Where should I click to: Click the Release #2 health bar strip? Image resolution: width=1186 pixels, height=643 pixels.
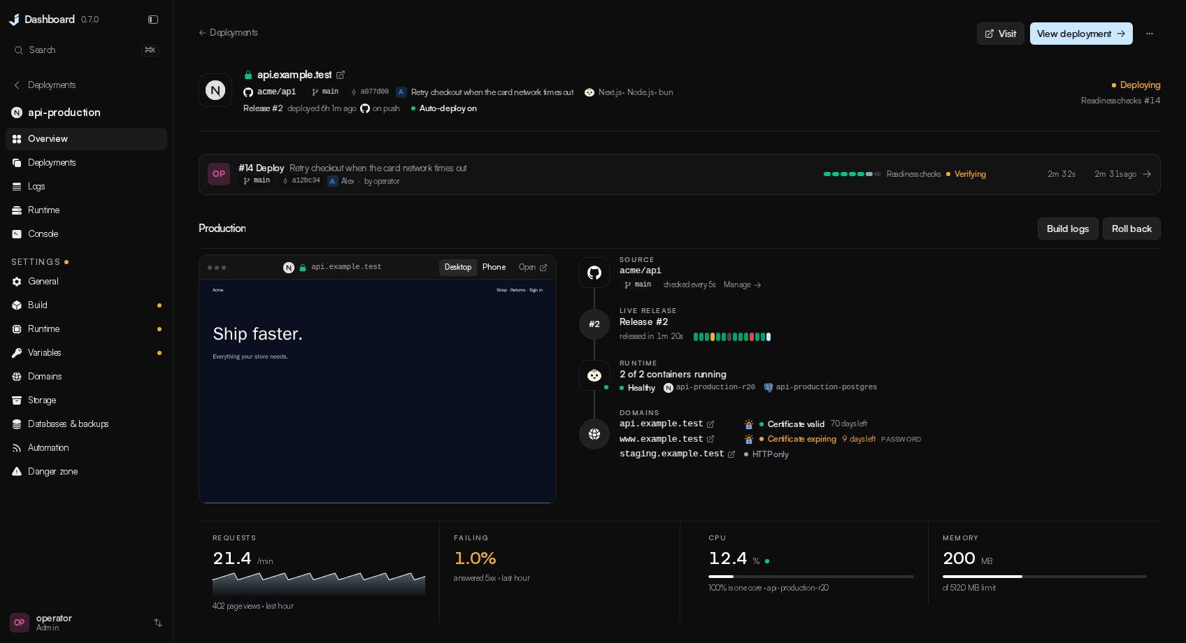coord(732,337)
